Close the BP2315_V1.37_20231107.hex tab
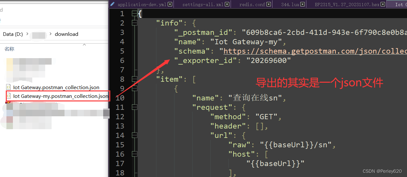The height and width of the screenshot is (177, 407). tap(383, 5)
